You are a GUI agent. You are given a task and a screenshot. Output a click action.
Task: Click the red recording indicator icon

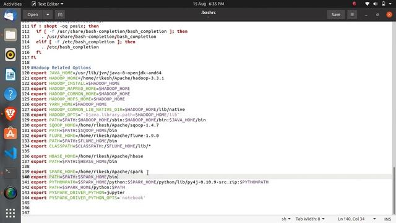(x=354, y=4)
